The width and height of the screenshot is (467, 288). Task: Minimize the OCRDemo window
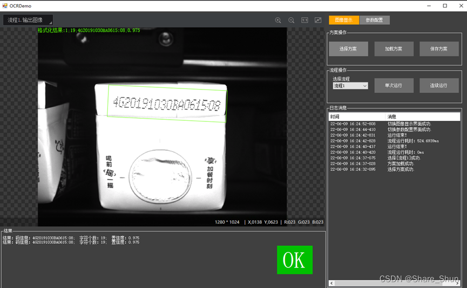pyautogui.click(x=429, y=5)
